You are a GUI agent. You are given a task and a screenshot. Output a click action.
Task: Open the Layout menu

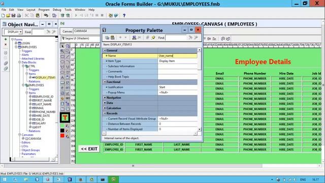(31, 10)
